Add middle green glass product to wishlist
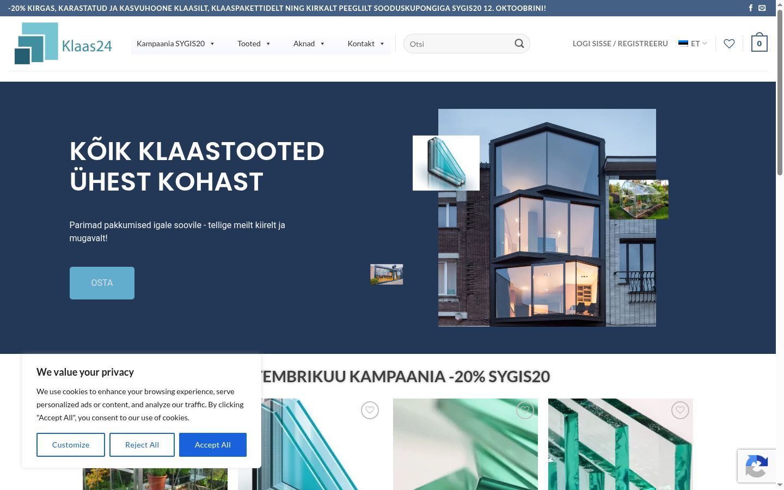This screenshot has height=490, width=784. coord(525,410)
